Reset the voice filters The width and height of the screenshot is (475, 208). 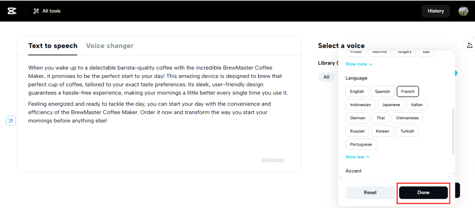(x=370, y=192)
